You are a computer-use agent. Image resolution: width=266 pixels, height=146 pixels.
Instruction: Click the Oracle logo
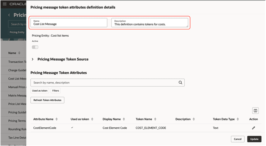(18, 4)
